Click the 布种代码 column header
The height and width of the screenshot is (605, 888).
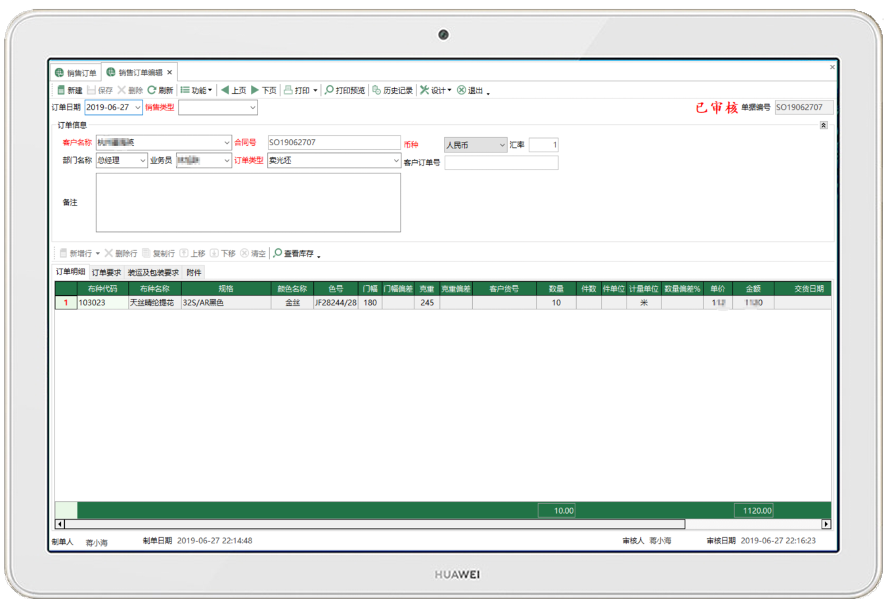pyautogui.click(x=102, y=288)
